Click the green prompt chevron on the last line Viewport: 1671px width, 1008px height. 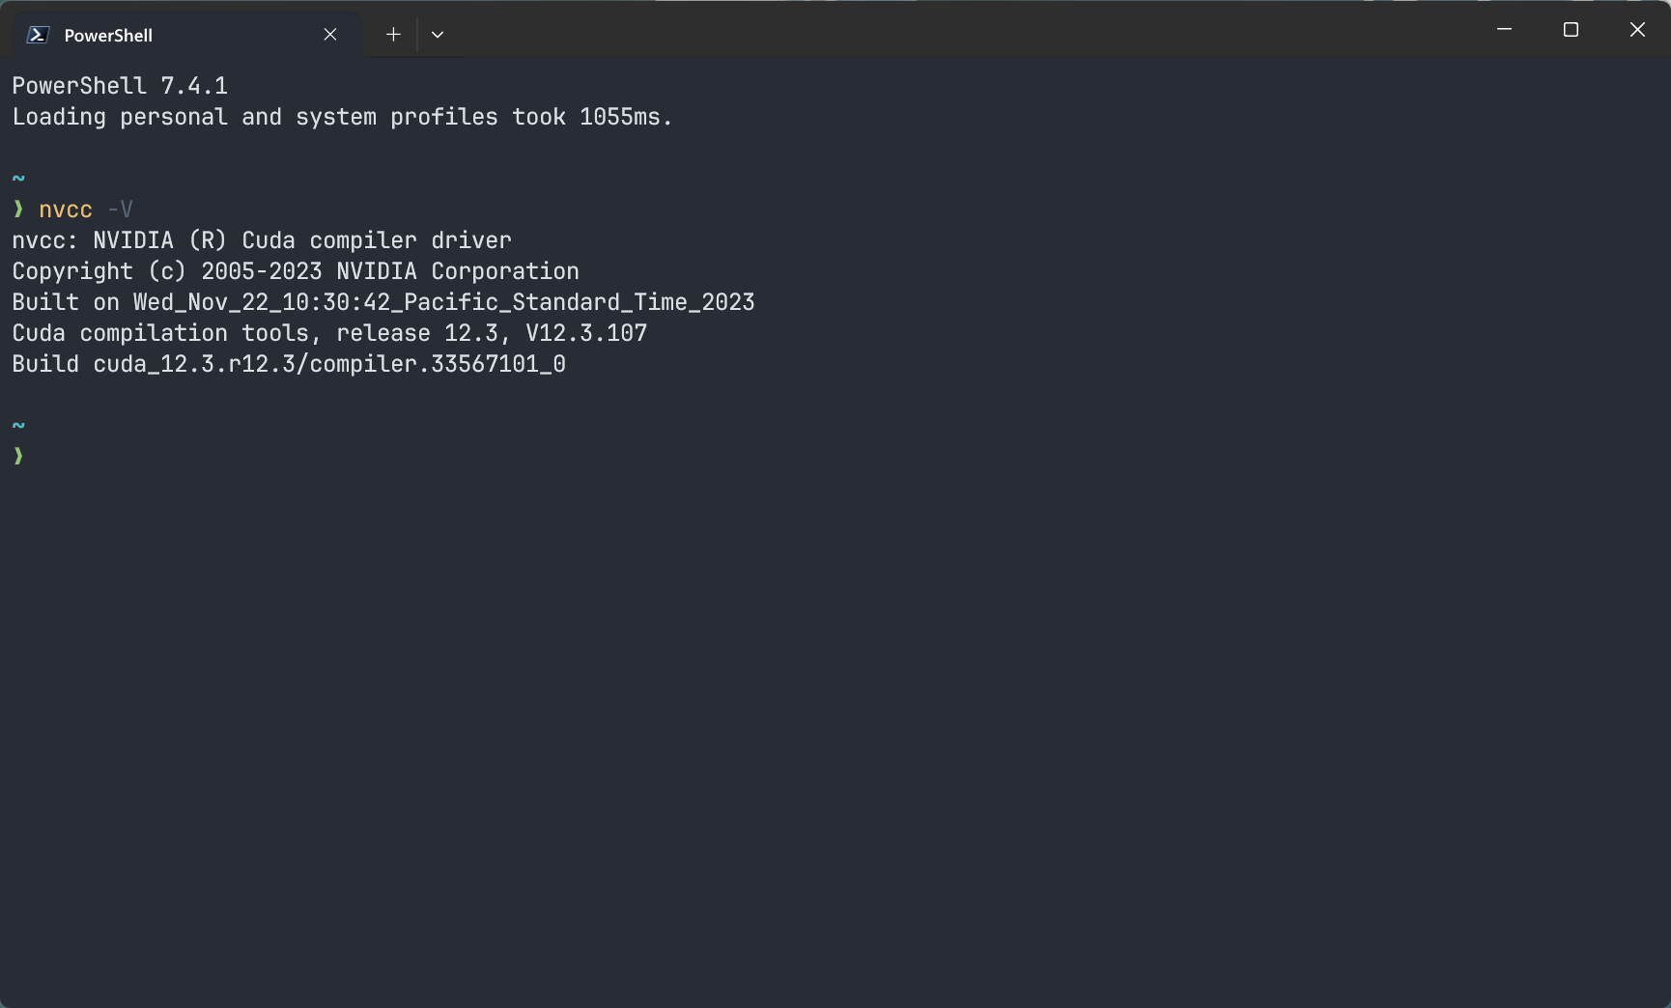point(18,456)
